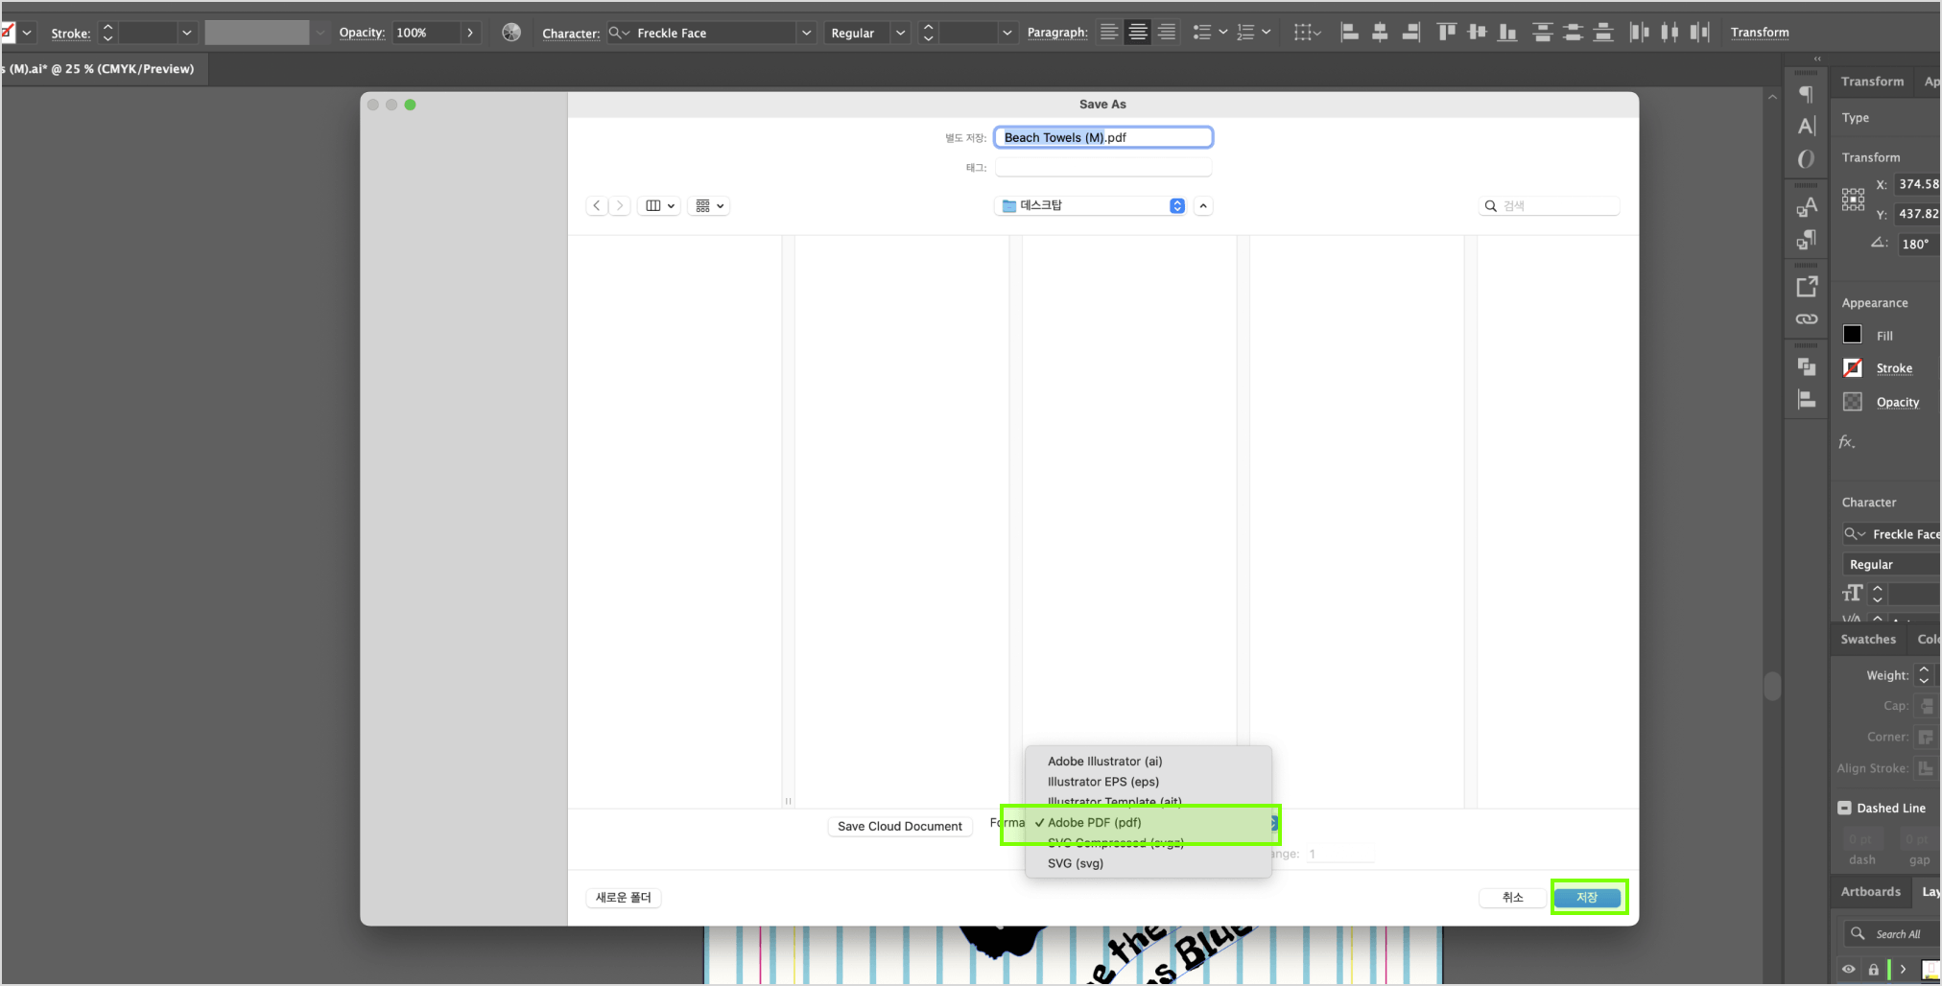The height and width of the screenshot is (986, 1942).
Task: Toggle the layer lock icon
Action: tap(1873, 970)
